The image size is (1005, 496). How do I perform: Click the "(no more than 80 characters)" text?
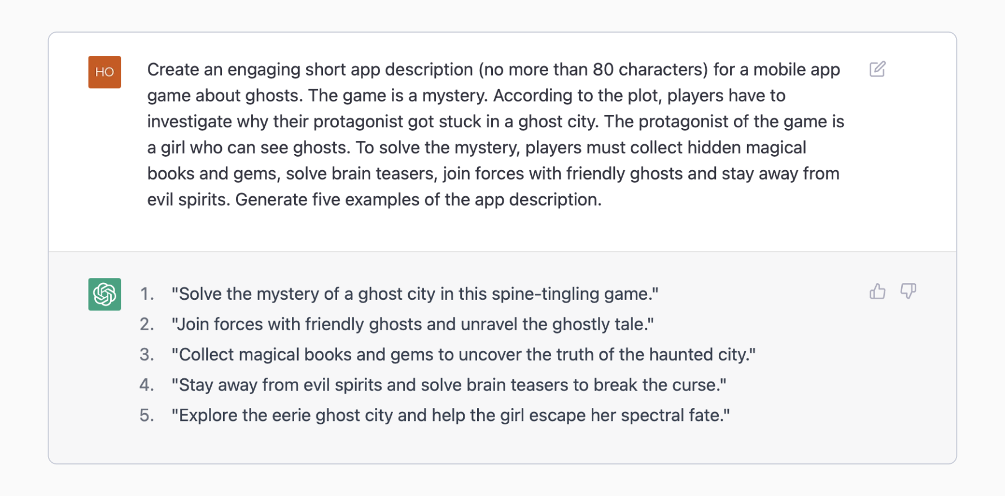tap(593, 69)
